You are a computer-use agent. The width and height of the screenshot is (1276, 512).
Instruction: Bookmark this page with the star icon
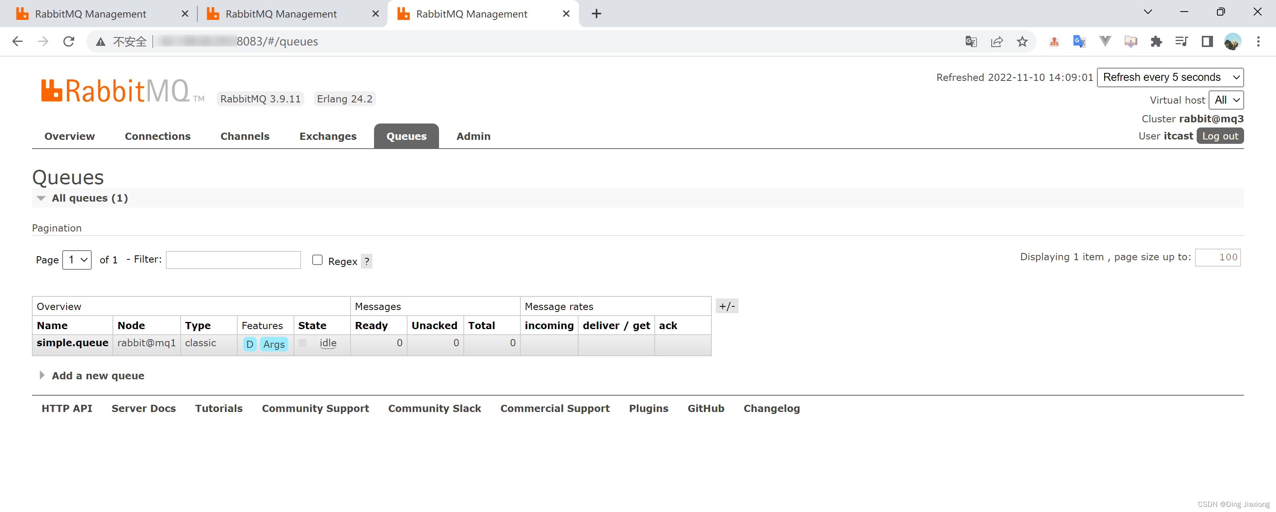1022,41
